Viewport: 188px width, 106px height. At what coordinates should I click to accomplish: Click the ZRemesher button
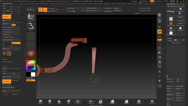click(x=6, y=24)
